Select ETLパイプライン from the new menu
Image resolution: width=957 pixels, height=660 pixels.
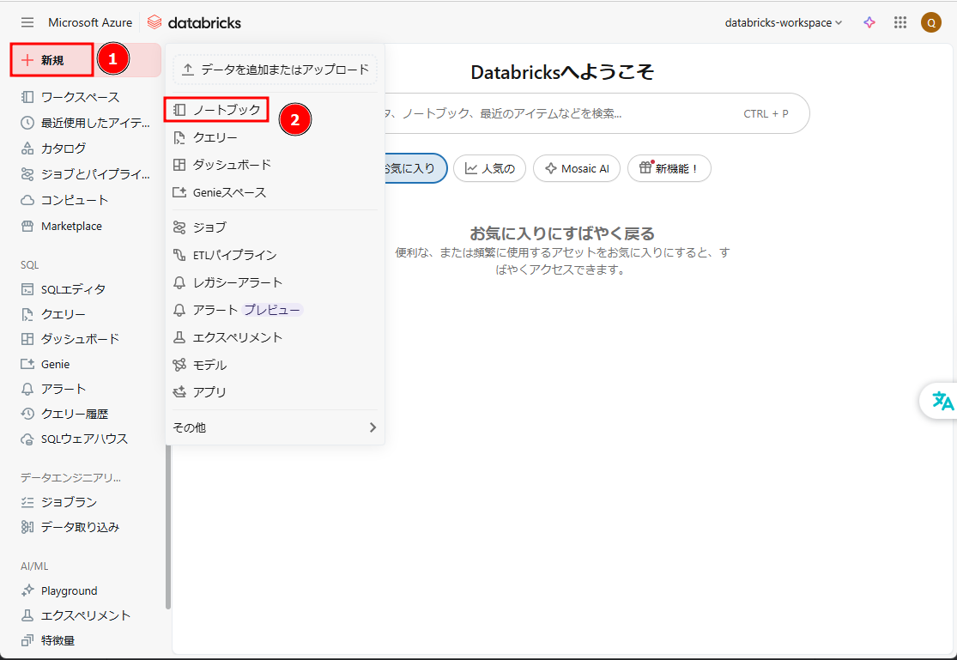click(x=234, y=255)
